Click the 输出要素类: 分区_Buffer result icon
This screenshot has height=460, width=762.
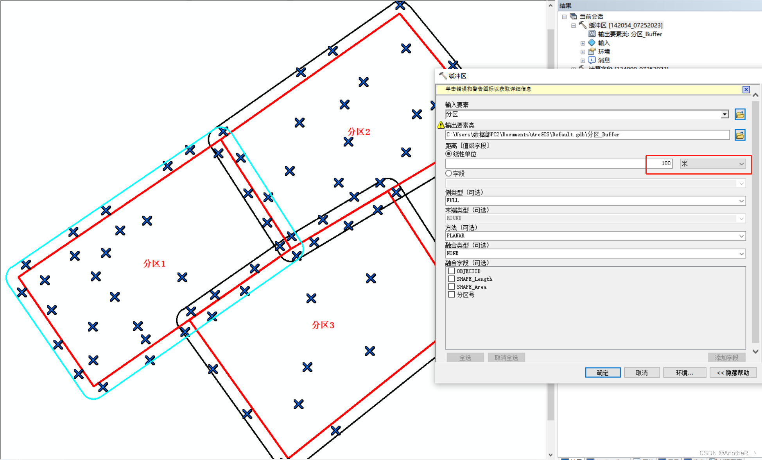(592, 34)
